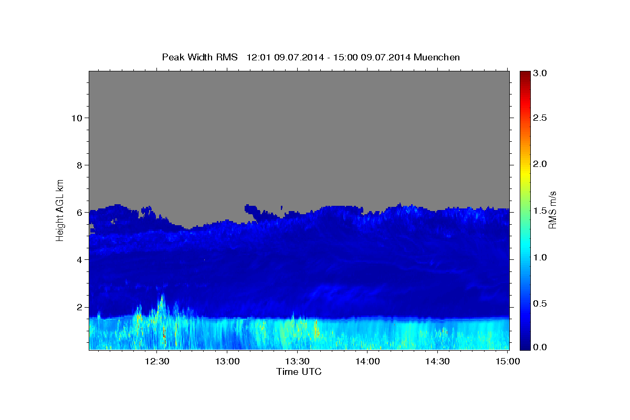Image resolution: width=630 pixels, height=420 pixels.
Task: Click the plot title 'Peak Width RMS'
Action: pyautogui.click(x=199, y=57)
